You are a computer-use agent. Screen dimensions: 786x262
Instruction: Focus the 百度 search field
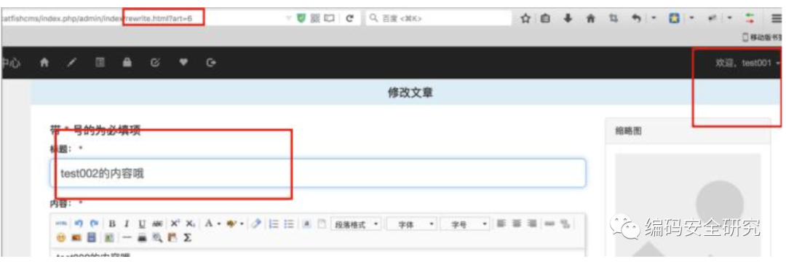pos(439,18)
